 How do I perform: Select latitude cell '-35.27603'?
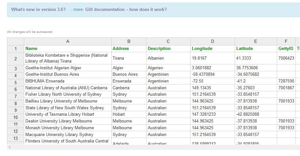pyautogui.click(x=256, y=88)
